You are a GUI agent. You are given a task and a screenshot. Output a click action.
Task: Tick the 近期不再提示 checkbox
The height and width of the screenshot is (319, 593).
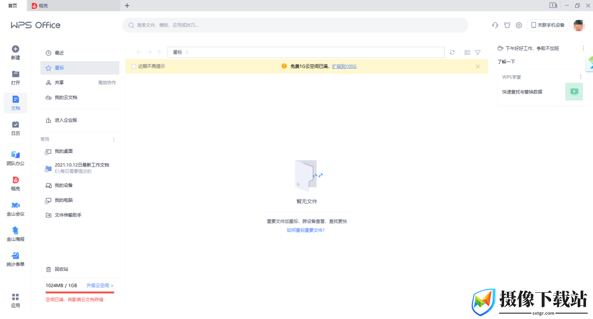(x=133, y=66)
